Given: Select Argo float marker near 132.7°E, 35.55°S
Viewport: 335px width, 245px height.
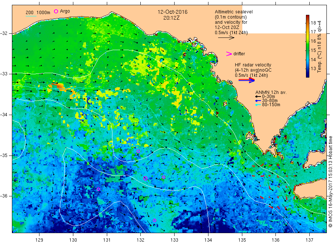Looking at the screenshot, I should tap(163, 177).
